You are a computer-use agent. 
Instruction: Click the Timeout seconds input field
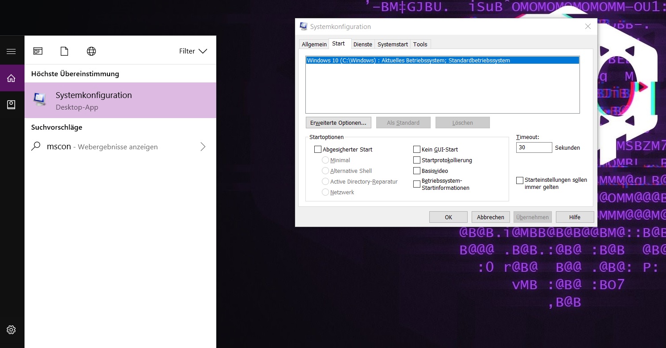click(534, 147)
